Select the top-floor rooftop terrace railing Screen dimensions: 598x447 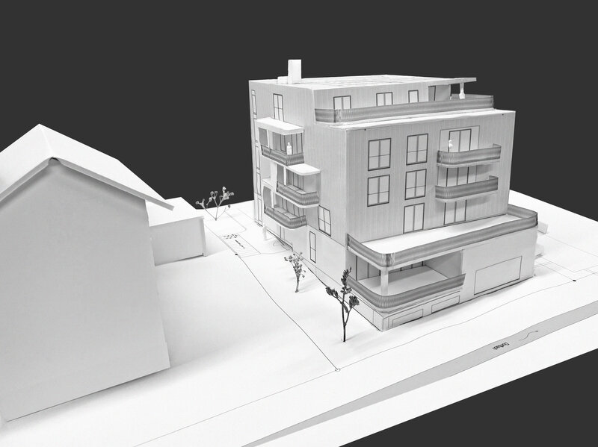(404, 110)
